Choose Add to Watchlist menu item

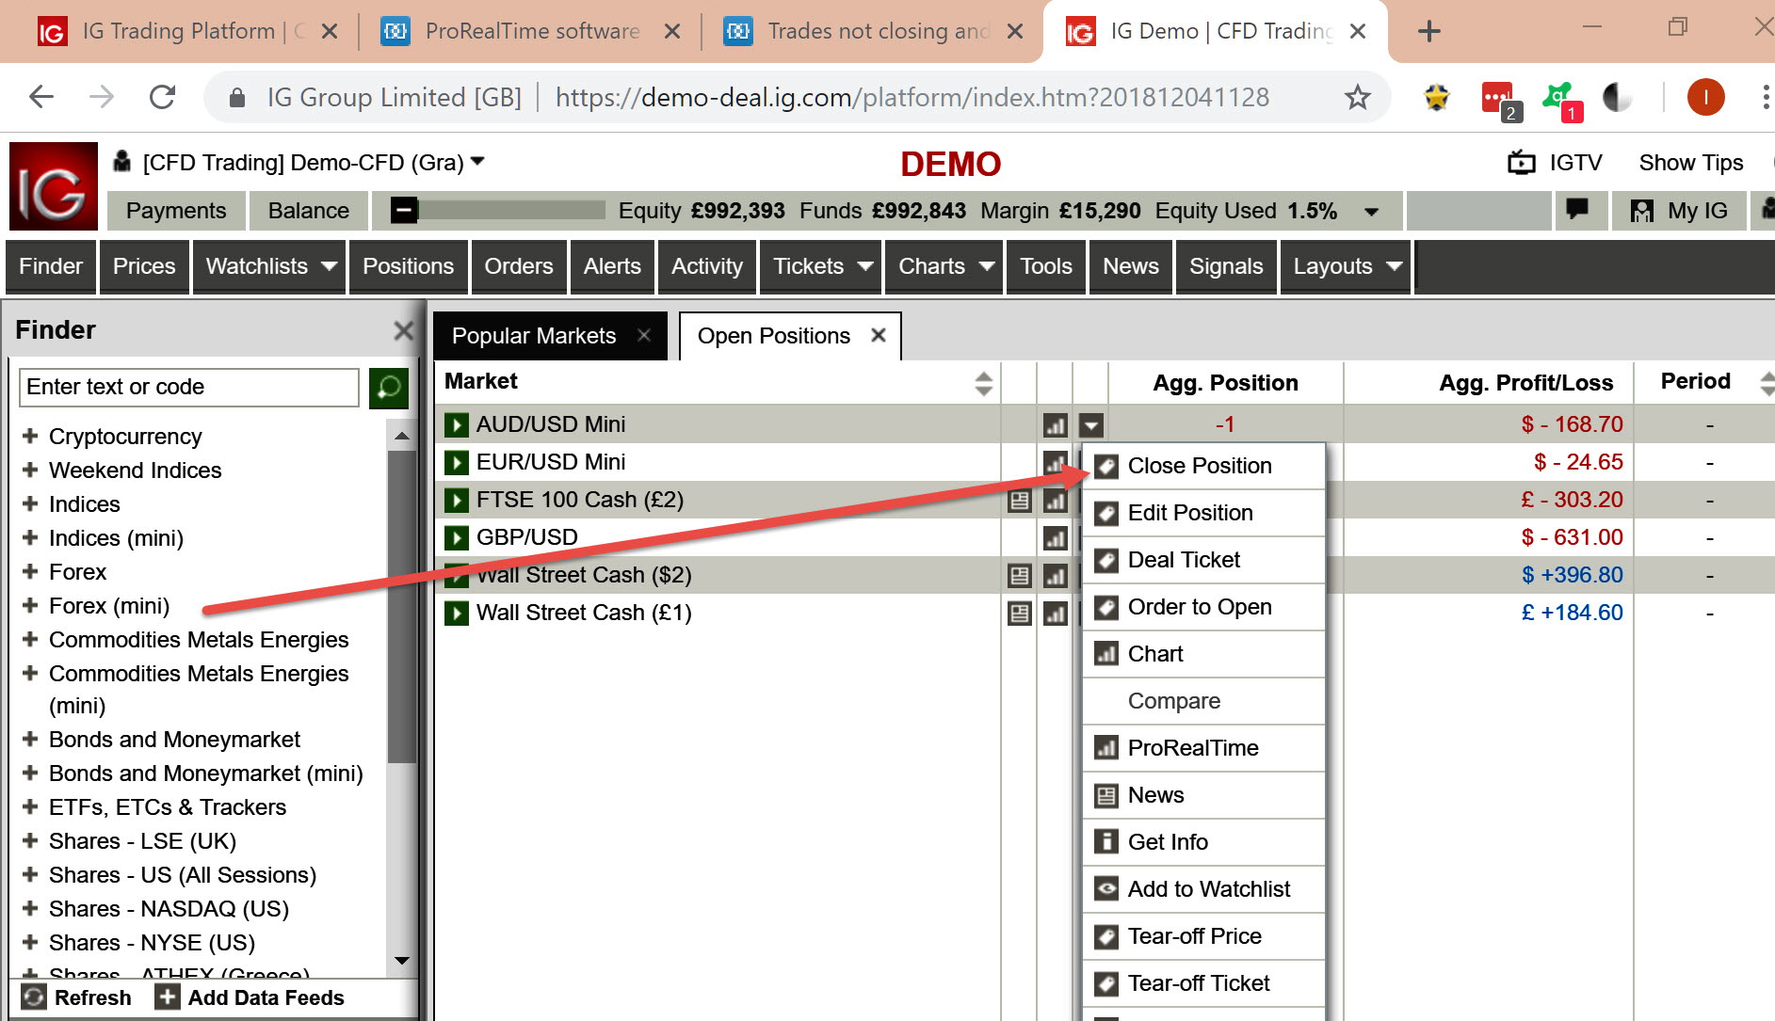[x=1204, y=889]
